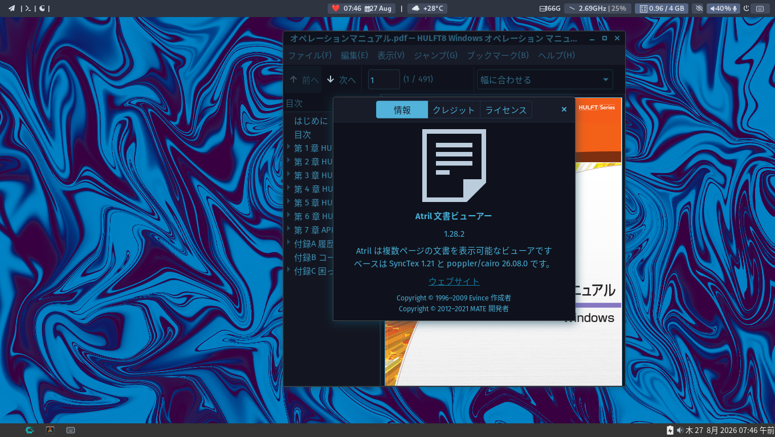Switch to the ライセンス tab
Image resolution: width=775 pixels, height=437 pixels.
click(506, 110)
